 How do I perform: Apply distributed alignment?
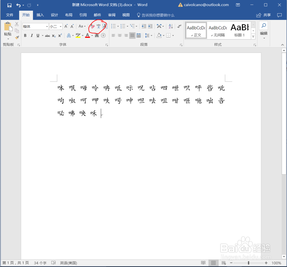pos(139,36)
